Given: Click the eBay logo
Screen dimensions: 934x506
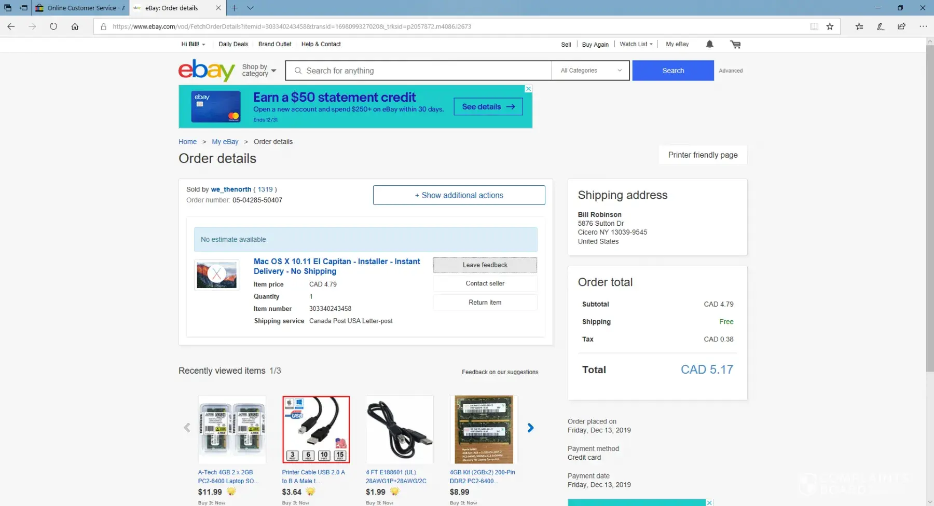Looking at the screenshot, I should click(207, 70).
